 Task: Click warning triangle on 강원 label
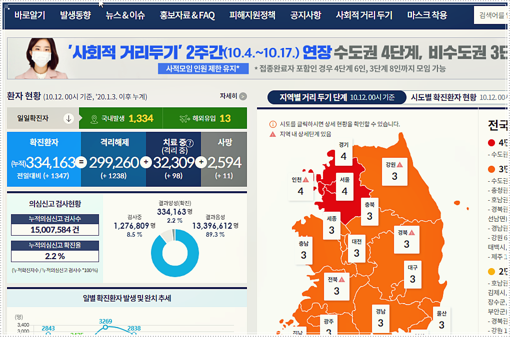(x=399, y=165)
